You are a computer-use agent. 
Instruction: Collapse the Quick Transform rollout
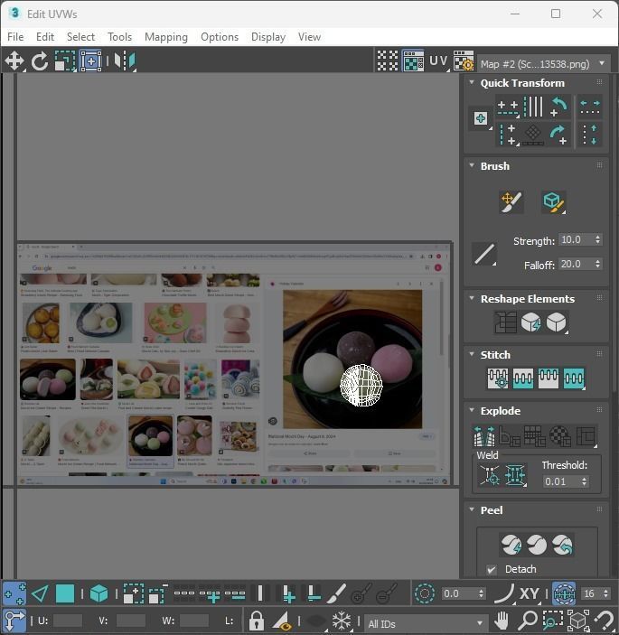pos(472,82)
